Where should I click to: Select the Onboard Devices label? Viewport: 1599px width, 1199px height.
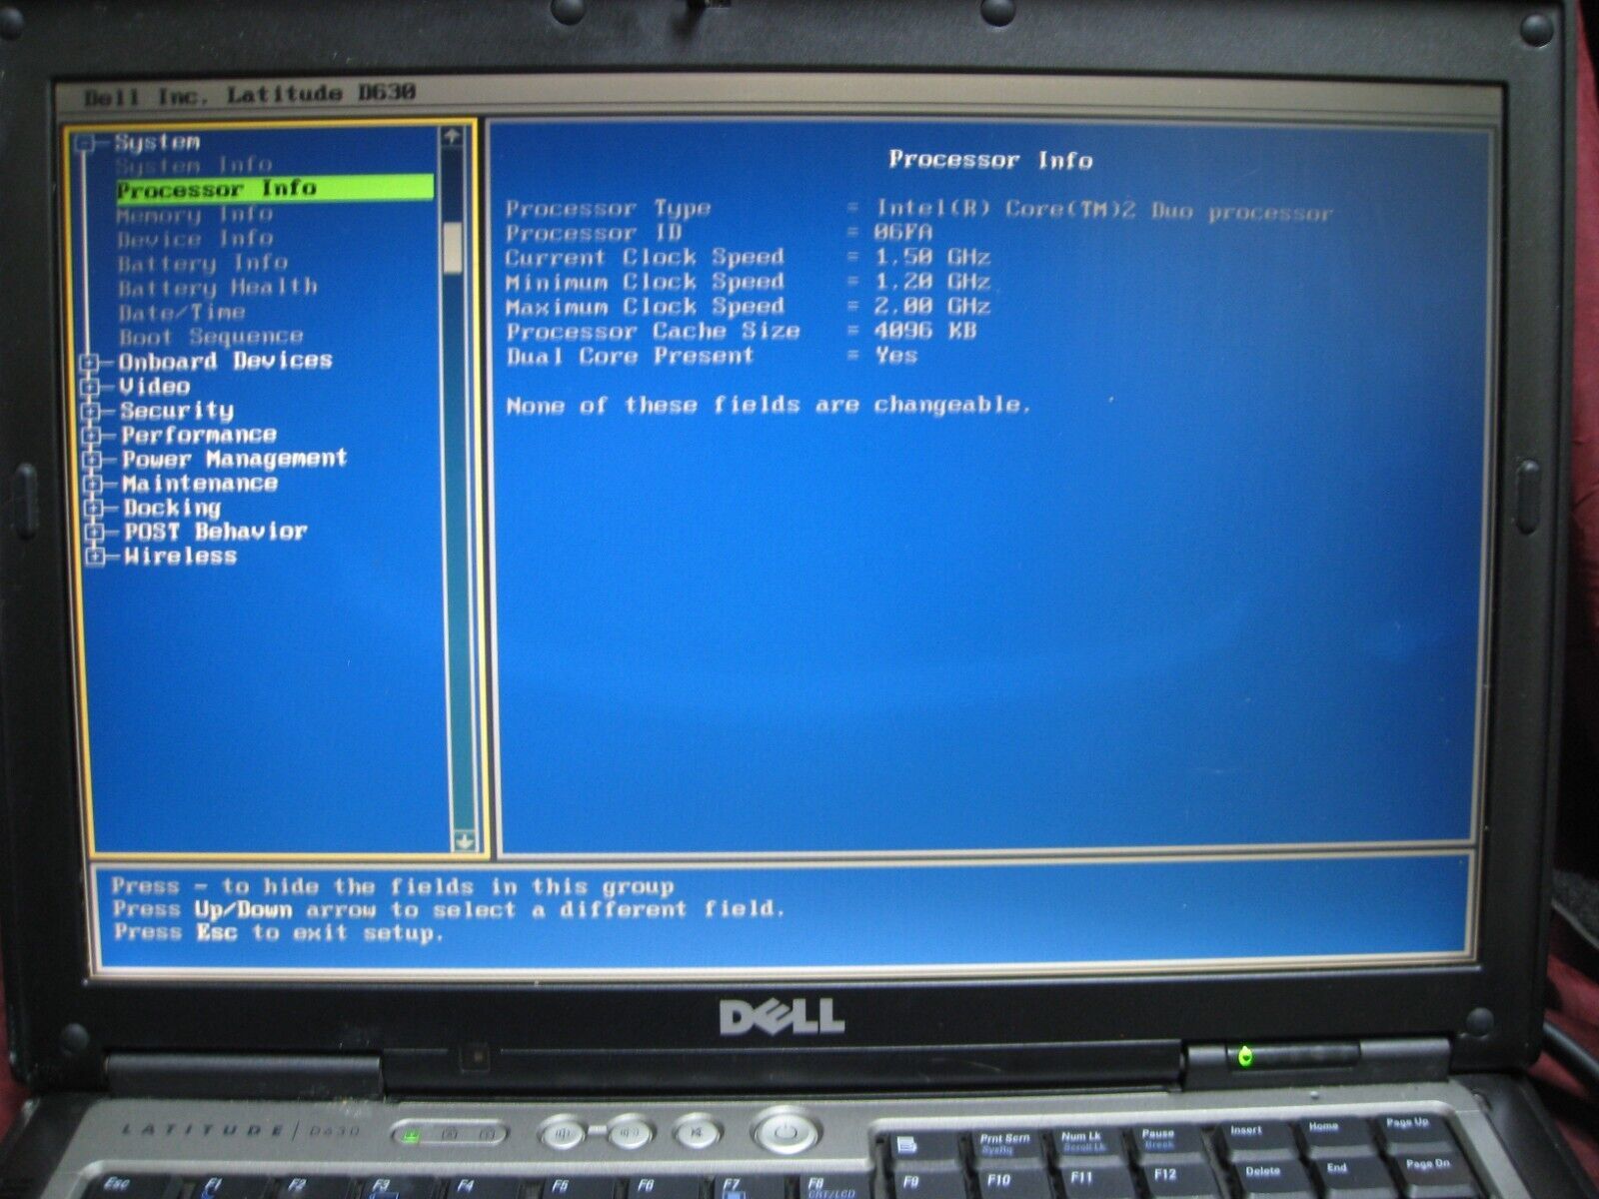coord(225,361)
